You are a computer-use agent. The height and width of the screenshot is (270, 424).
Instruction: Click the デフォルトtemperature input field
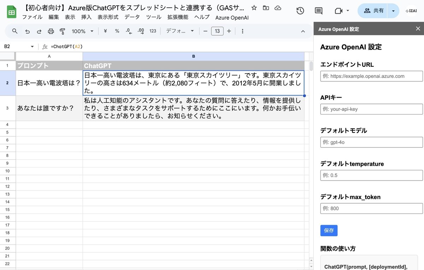click(x=372, y=175)
